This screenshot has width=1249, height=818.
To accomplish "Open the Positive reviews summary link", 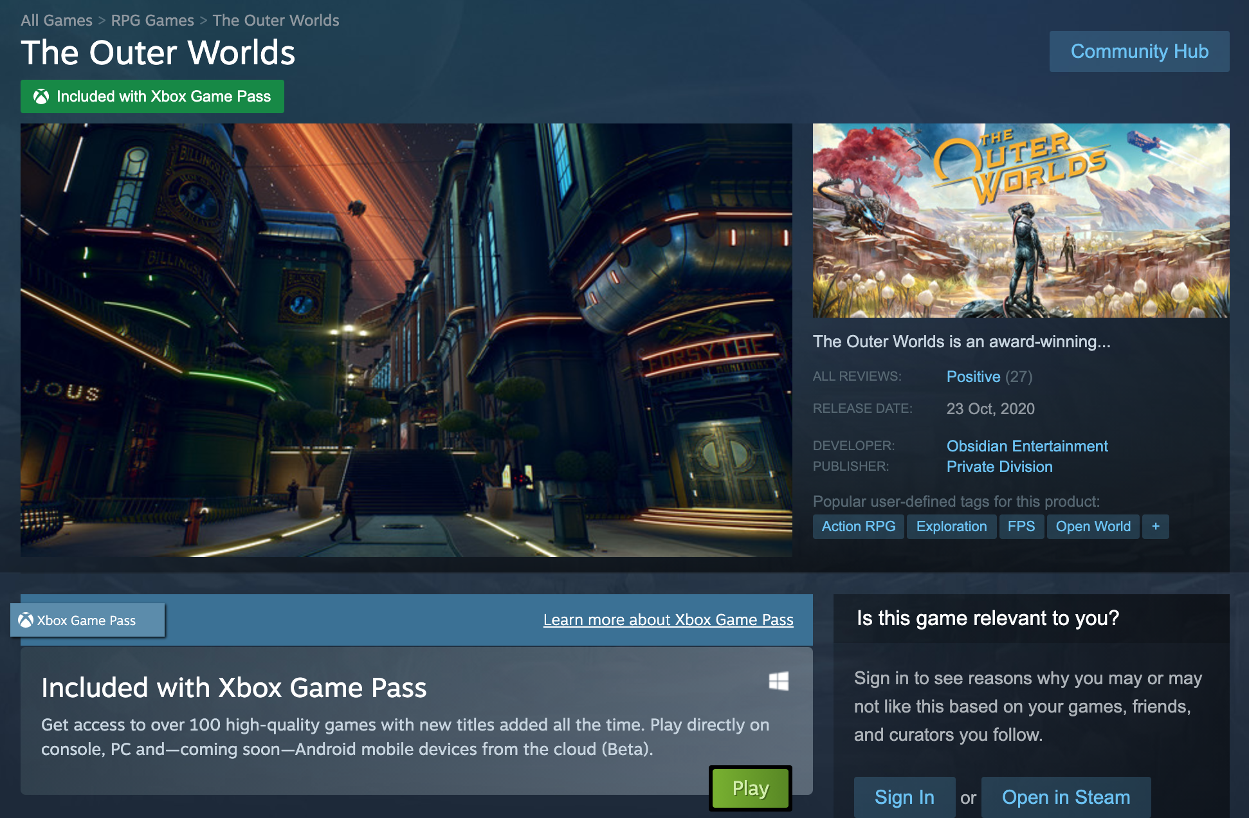I will coord(973,377).
